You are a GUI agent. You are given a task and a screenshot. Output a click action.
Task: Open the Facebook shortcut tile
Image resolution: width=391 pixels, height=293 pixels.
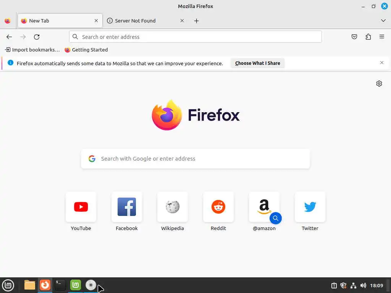(x=127, y=207)
